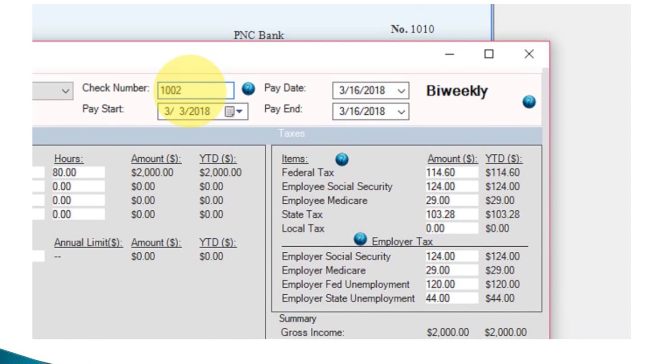Click the Items column header

point(295,159)
